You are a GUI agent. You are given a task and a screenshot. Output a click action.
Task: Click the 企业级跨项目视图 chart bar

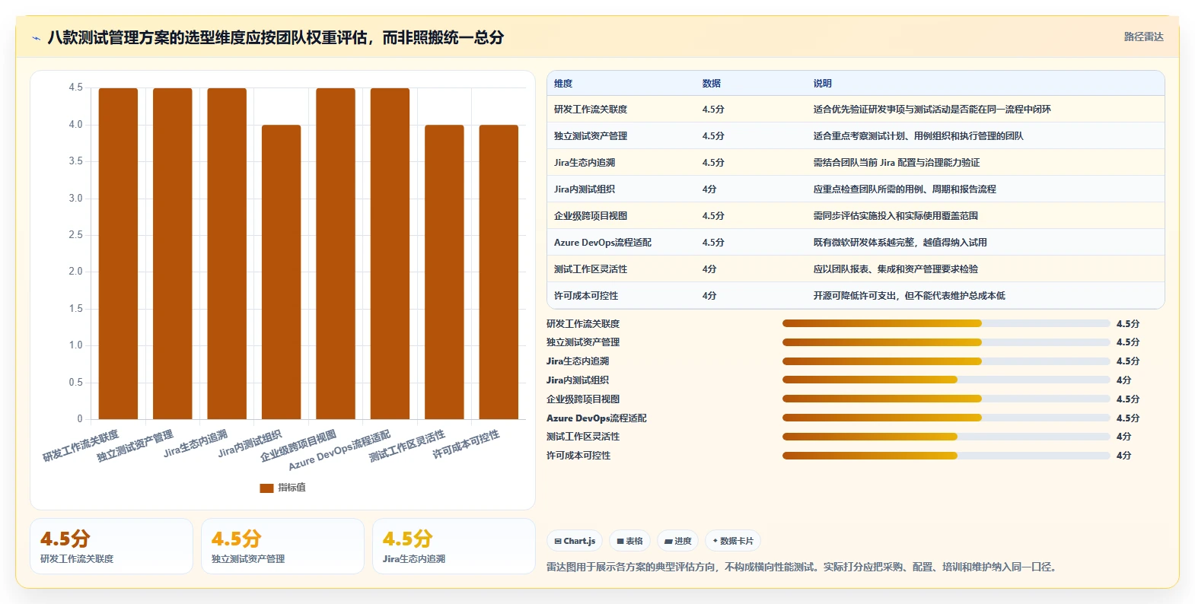coord(336,253)
